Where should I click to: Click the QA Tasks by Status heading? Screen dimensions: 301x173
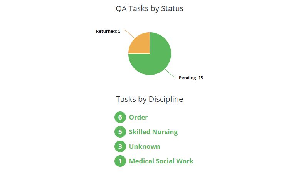[150, 8]
